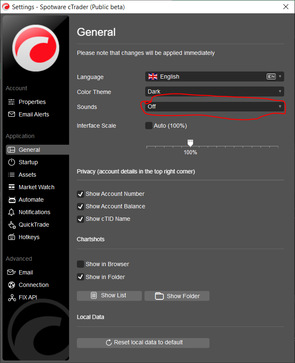The height and width of the screenshot is (363, 295).
Task: Open QuickTrade via its hand icon
Action: click(x=12, y=225)
